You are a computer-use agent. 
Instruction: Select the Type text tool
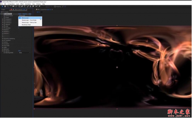click(x=25, y=6)
